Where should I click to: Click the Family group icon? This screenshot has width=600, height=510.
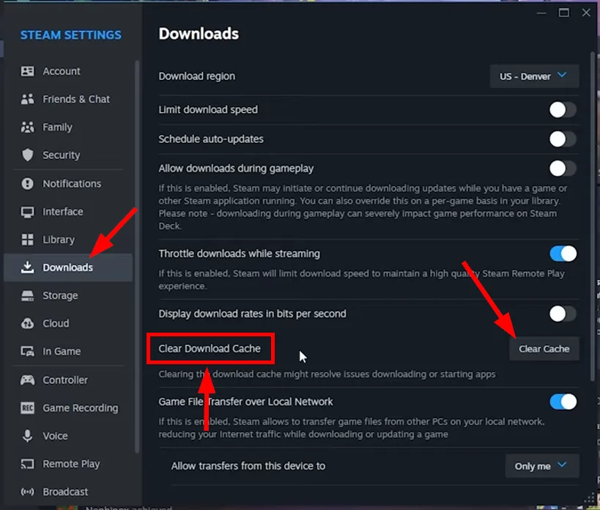point(27,127)
